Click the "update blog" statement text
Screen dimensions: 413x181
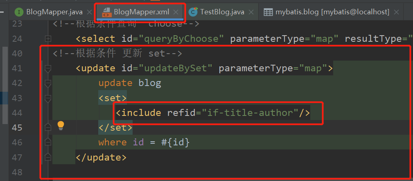click(130, 83)
